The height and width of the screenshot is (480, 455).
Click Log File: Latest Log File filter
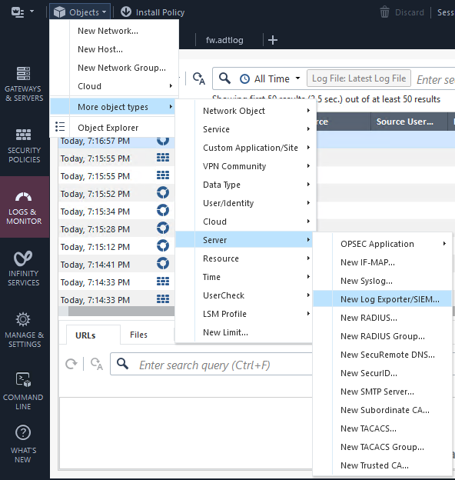point(359,78)
